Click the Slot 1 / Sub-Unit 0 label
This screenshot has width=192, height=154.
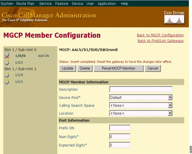point(20,50)
